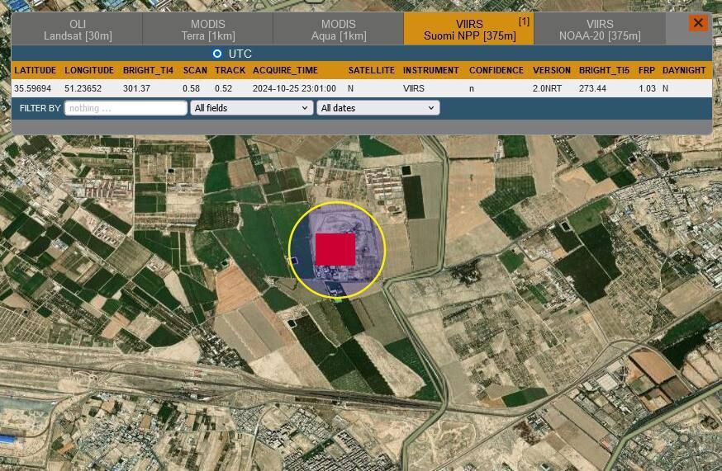Screen dimensions: 722x471
Task: Sort by FRP column header
Action: (x=647, y=71)
